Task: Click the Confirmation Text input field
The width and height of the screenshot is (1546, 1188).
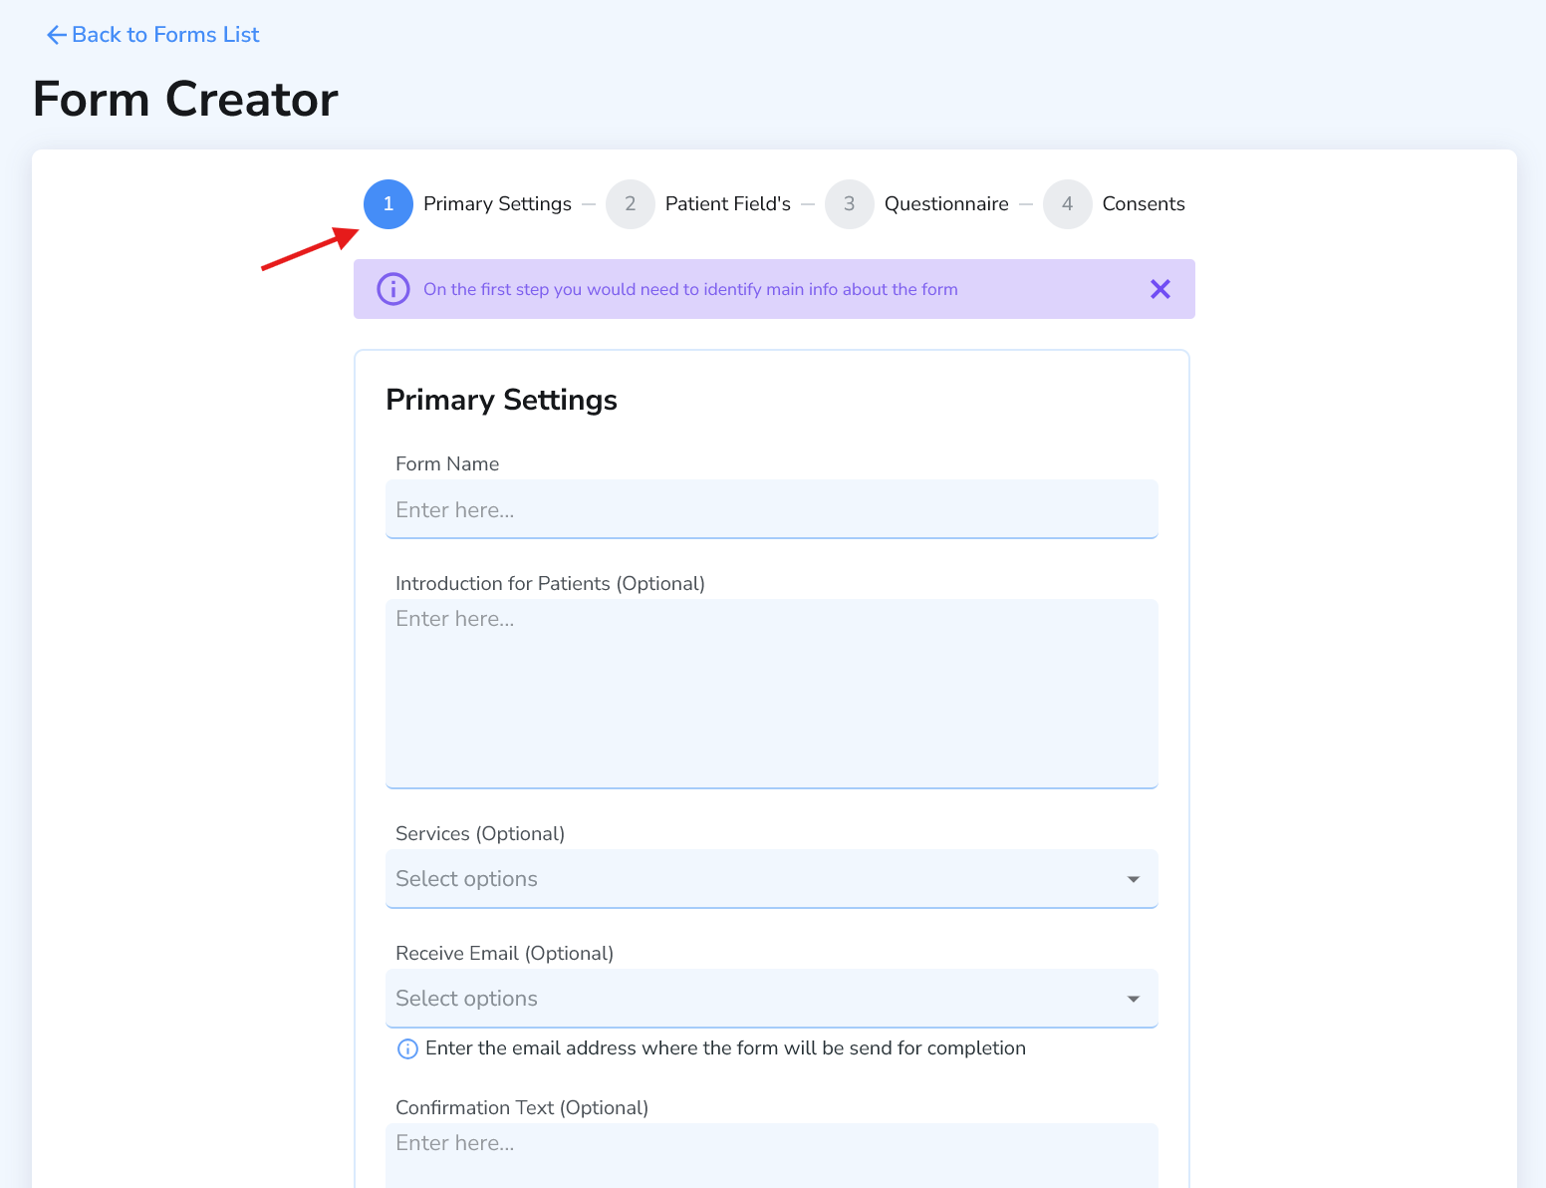Action: coord(772,1146)
